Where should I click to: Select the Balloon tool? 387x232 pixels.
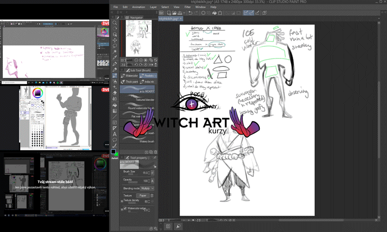pos(115,140)
